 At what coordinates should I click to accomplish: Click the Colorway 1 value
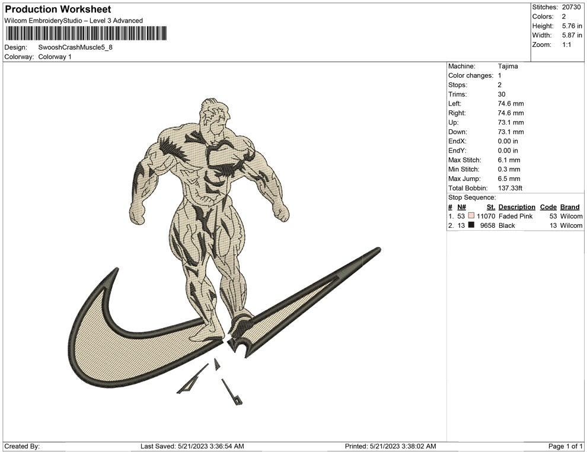coord(55,57)
